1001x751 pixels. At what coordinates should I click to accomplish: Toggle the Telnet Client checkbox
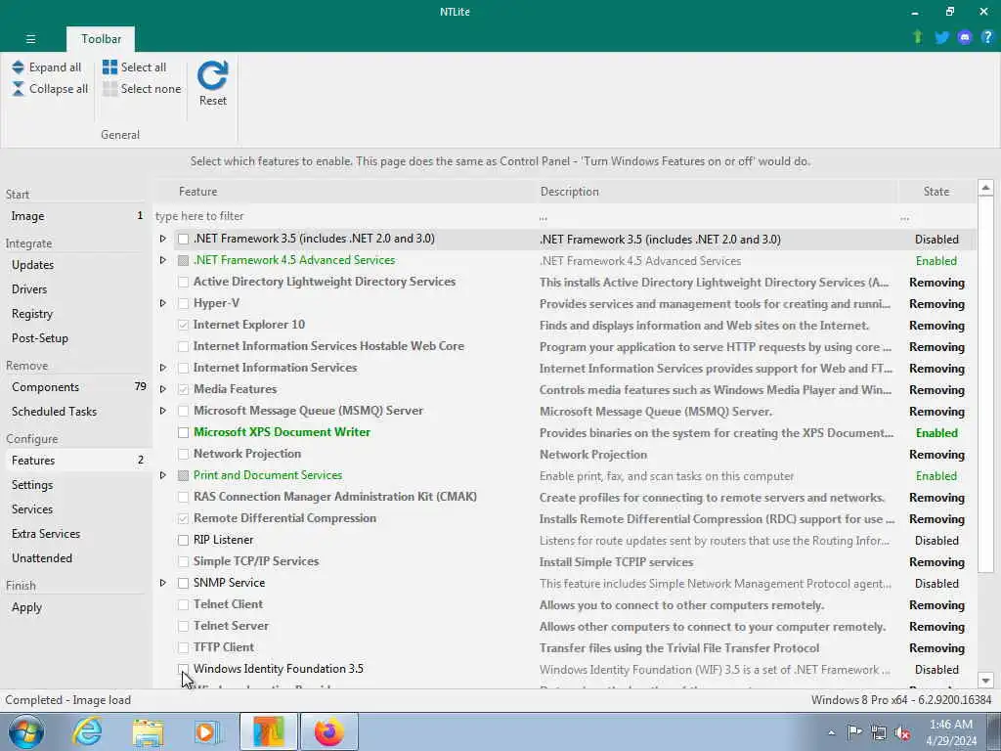pyautogui.click(x=183, y=604)
